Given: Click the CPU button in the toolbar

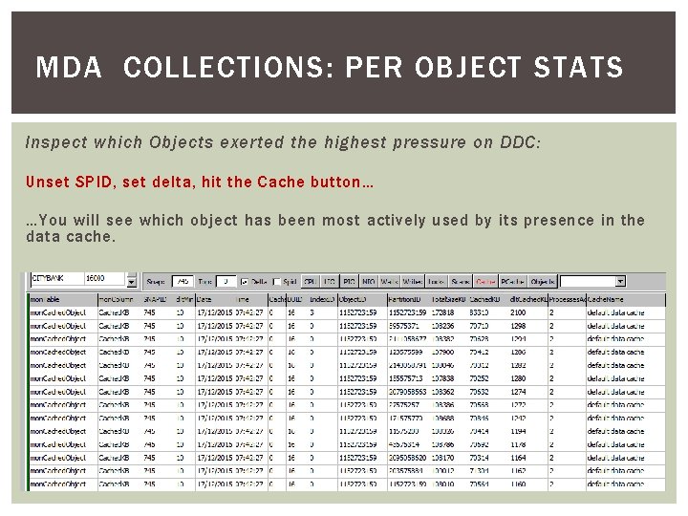Looking at the screenshot, I should [x=311, y=282].
